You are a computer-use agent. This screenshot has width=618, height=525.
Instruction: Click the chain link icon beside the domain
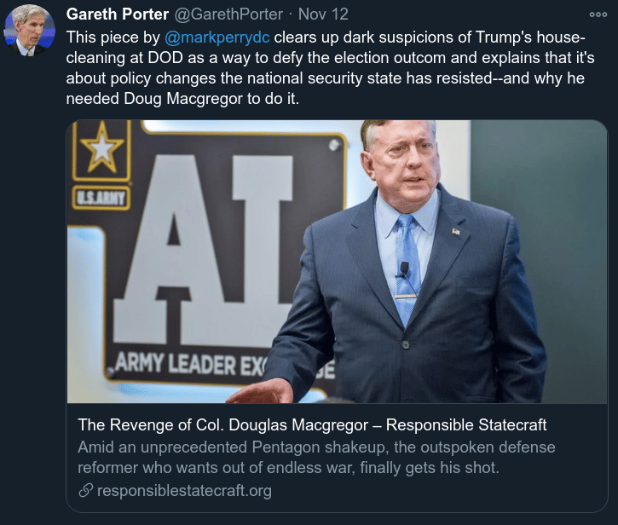pos(85,491)
